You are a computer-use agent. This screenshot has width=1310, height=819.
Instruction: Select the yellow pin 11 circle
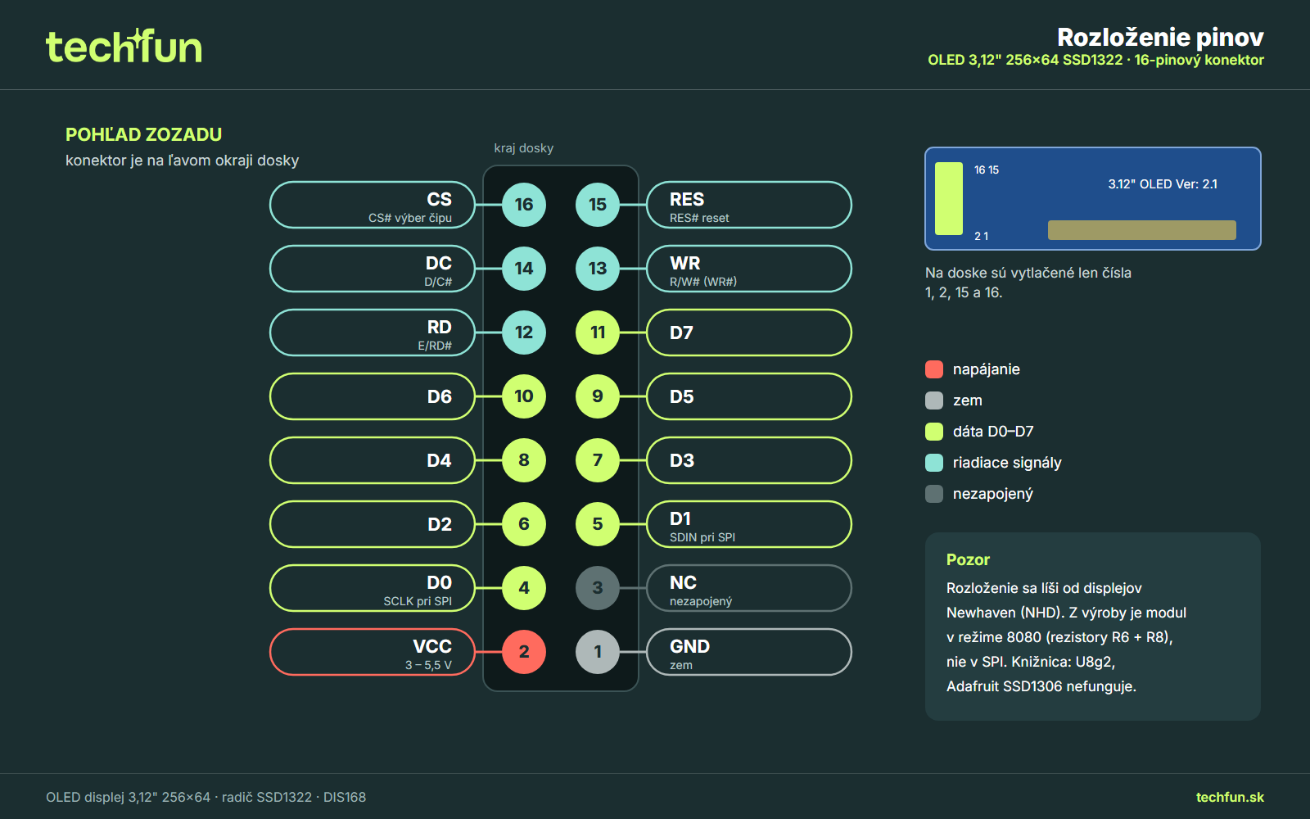[x=598, y=333]
